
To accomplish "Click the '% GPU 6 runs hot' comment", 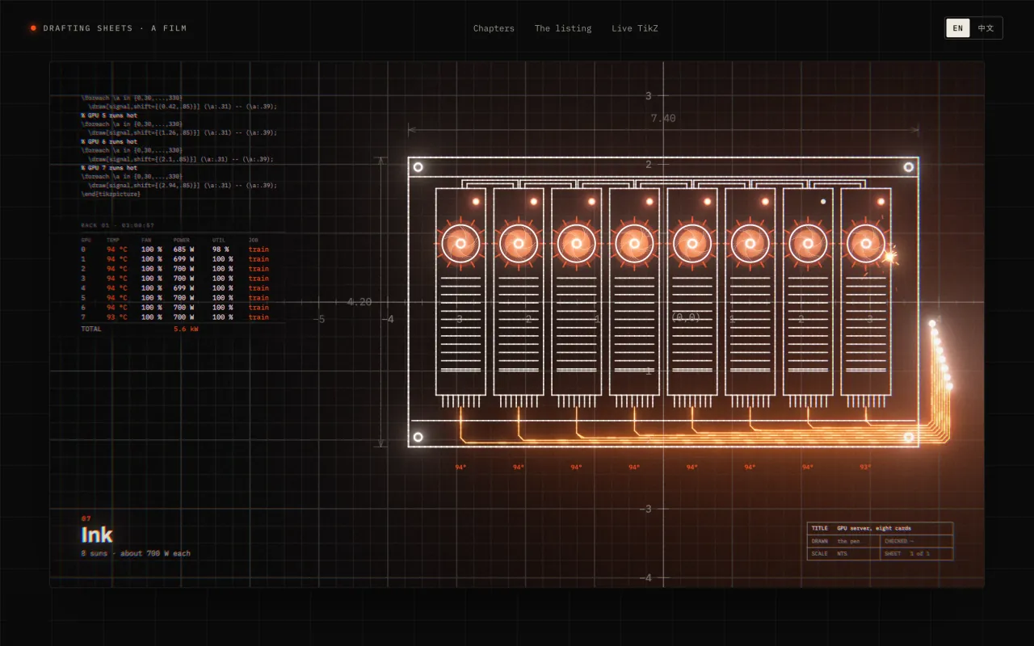I will (x=109, y=141).
